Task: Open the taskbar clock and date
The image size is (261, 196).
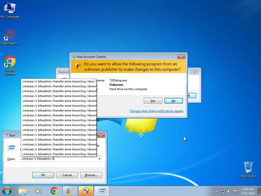Action: coord(248,191)
